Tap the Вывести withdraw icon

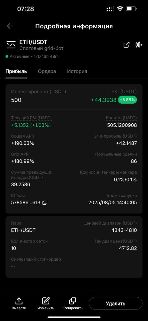click(x=19, y=301)
